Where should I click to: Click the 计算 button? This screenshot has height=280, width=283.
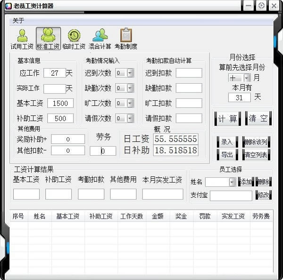click(227, 119)
